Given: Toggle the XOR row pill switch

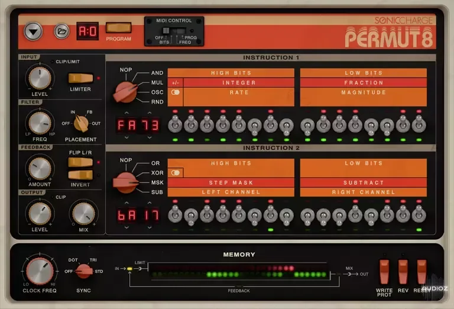Looking at the screenshot, I should tap(175, 173).
